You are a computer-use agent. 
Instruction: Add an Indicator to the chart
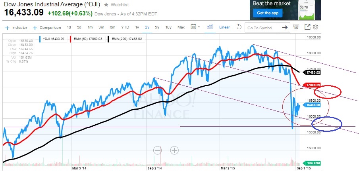tap(17, 28)
